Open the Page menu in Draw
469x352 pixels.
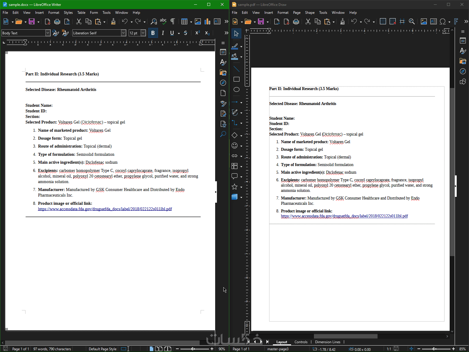(x=297, y=13)
